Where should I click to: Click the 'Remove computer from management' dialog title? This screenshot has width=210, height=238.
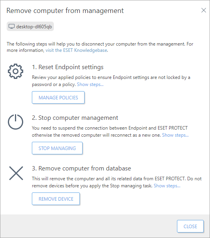pos(65,11)
